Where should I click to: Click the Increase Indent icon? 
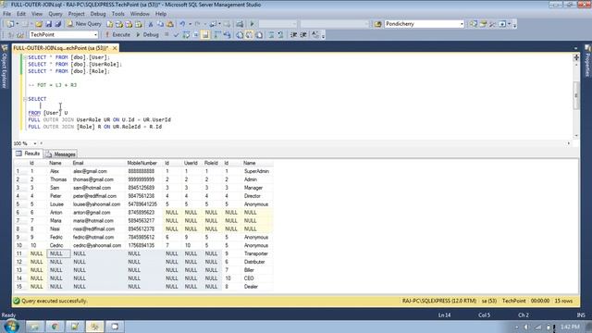click(x=303, y=35)
